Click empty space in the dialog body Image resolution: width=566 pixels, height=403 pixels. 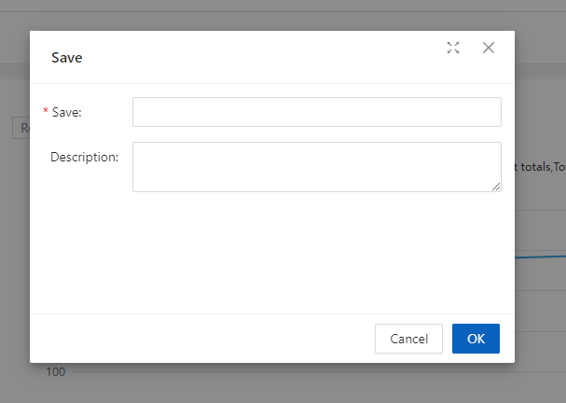tap(270, 252)
